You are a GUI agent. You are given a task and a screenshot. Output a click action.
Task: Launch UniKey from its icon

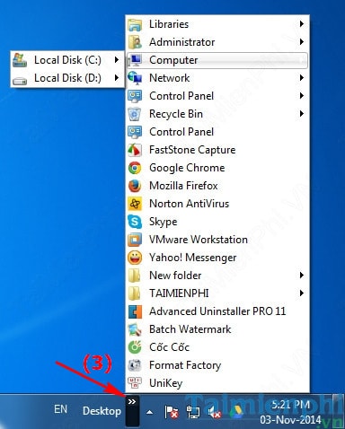pos(135,383)
